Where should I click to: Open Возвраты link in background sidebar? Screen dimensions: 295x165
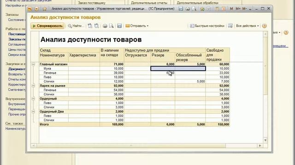[x=17, y=74]
